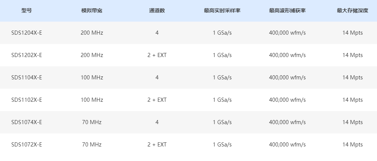Click the 100 MHz bandwidth for SDS1104X-E
Screen dimensions: 377x161
92,78
